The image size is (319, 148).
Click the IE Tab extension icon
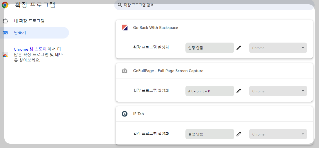125,114
